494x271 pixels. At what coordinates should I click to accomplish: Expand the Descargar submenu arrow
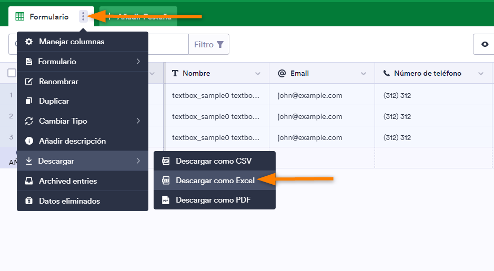click(x=138, y=160)
